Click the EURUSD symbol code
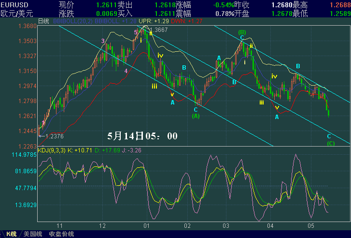 pyautogui.click(x=14, y=5)
